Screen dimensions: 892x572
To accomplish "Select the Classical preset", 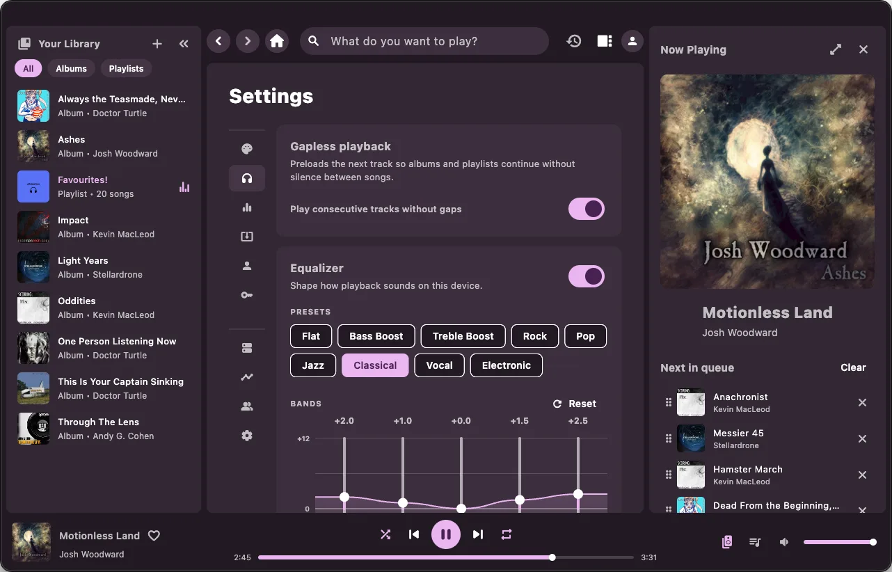I will pyautogui.click(x=375, y=365).
